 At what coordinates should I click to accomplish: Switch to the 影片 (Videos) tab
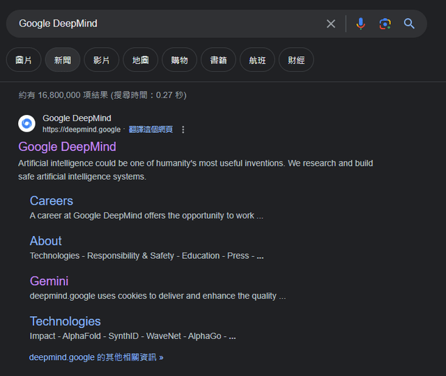click(102, 60)
